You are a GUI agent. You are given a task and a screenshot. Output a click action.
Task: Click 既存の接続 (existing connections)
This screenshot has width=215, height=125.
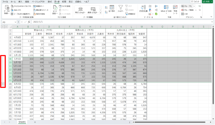[x=39, y=14]
